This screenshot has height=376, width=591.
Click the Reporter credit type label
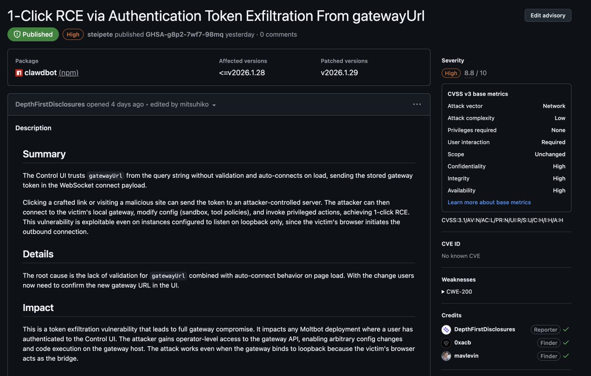(546, 330)
